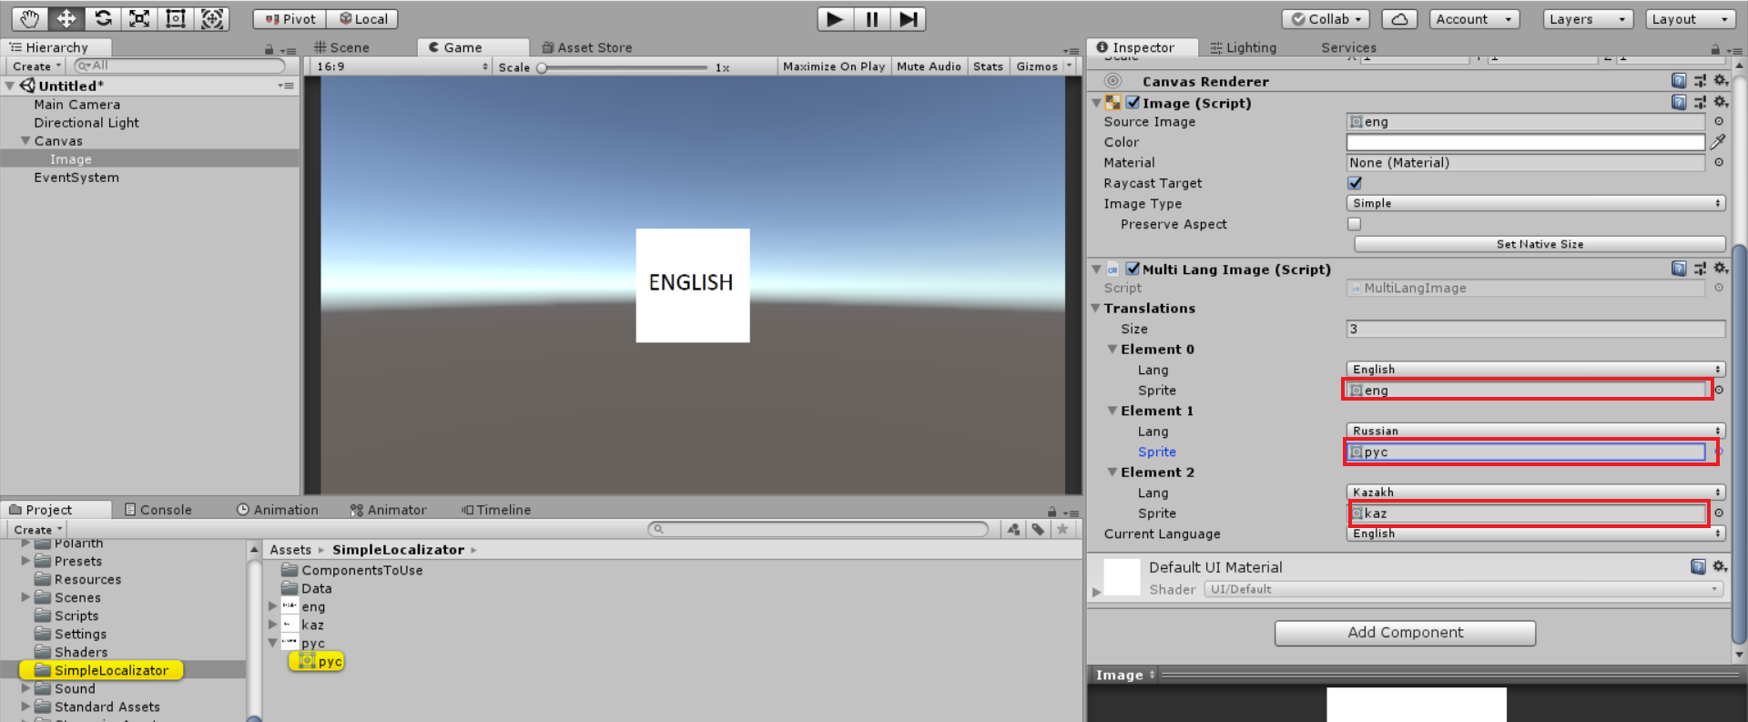
Task: Select Main Camera in Hierarchy
Action: coord(77,105)
